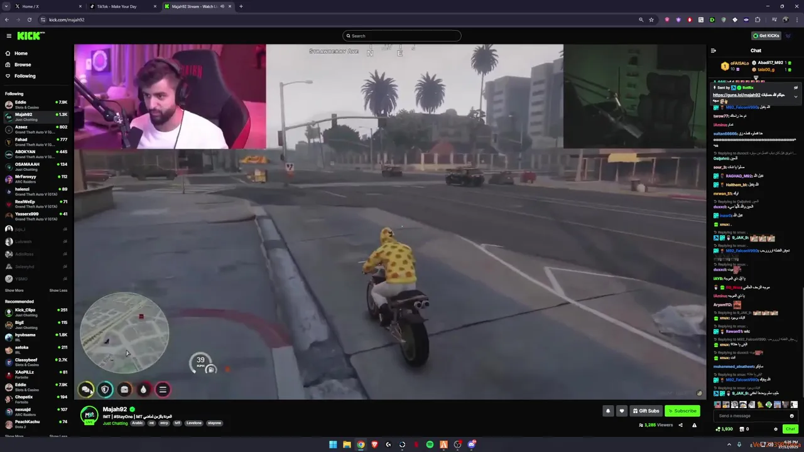Screen dimensions: 804x452
Task: Click the stayone tag
Action: tap(215, 423)
